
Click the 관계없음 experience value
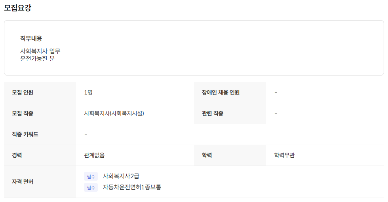pyautogui.click(x=94, y=155)
